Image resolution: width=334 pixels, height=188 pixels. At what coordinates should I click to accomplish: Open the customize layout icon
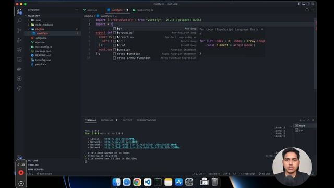pos(313,4)
